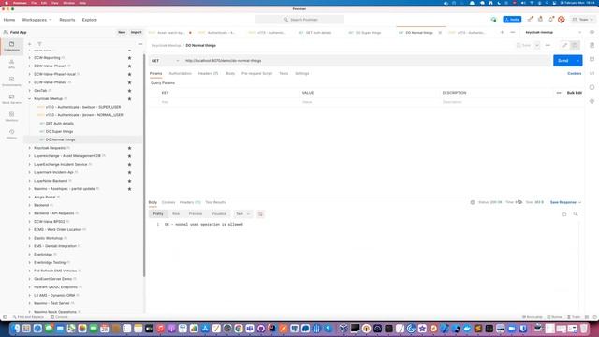Unstar the LayerExchange Incident Service collection

coord(129,165)
